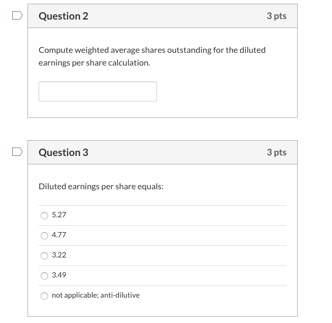Flag Question 3 for review
This screenshot has height=323, width=332.
point(17,152)
